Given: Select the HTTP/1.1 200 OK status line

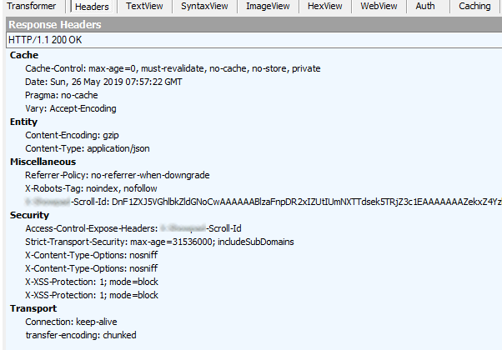Looking at the screenshot, I should pos(254,40).
